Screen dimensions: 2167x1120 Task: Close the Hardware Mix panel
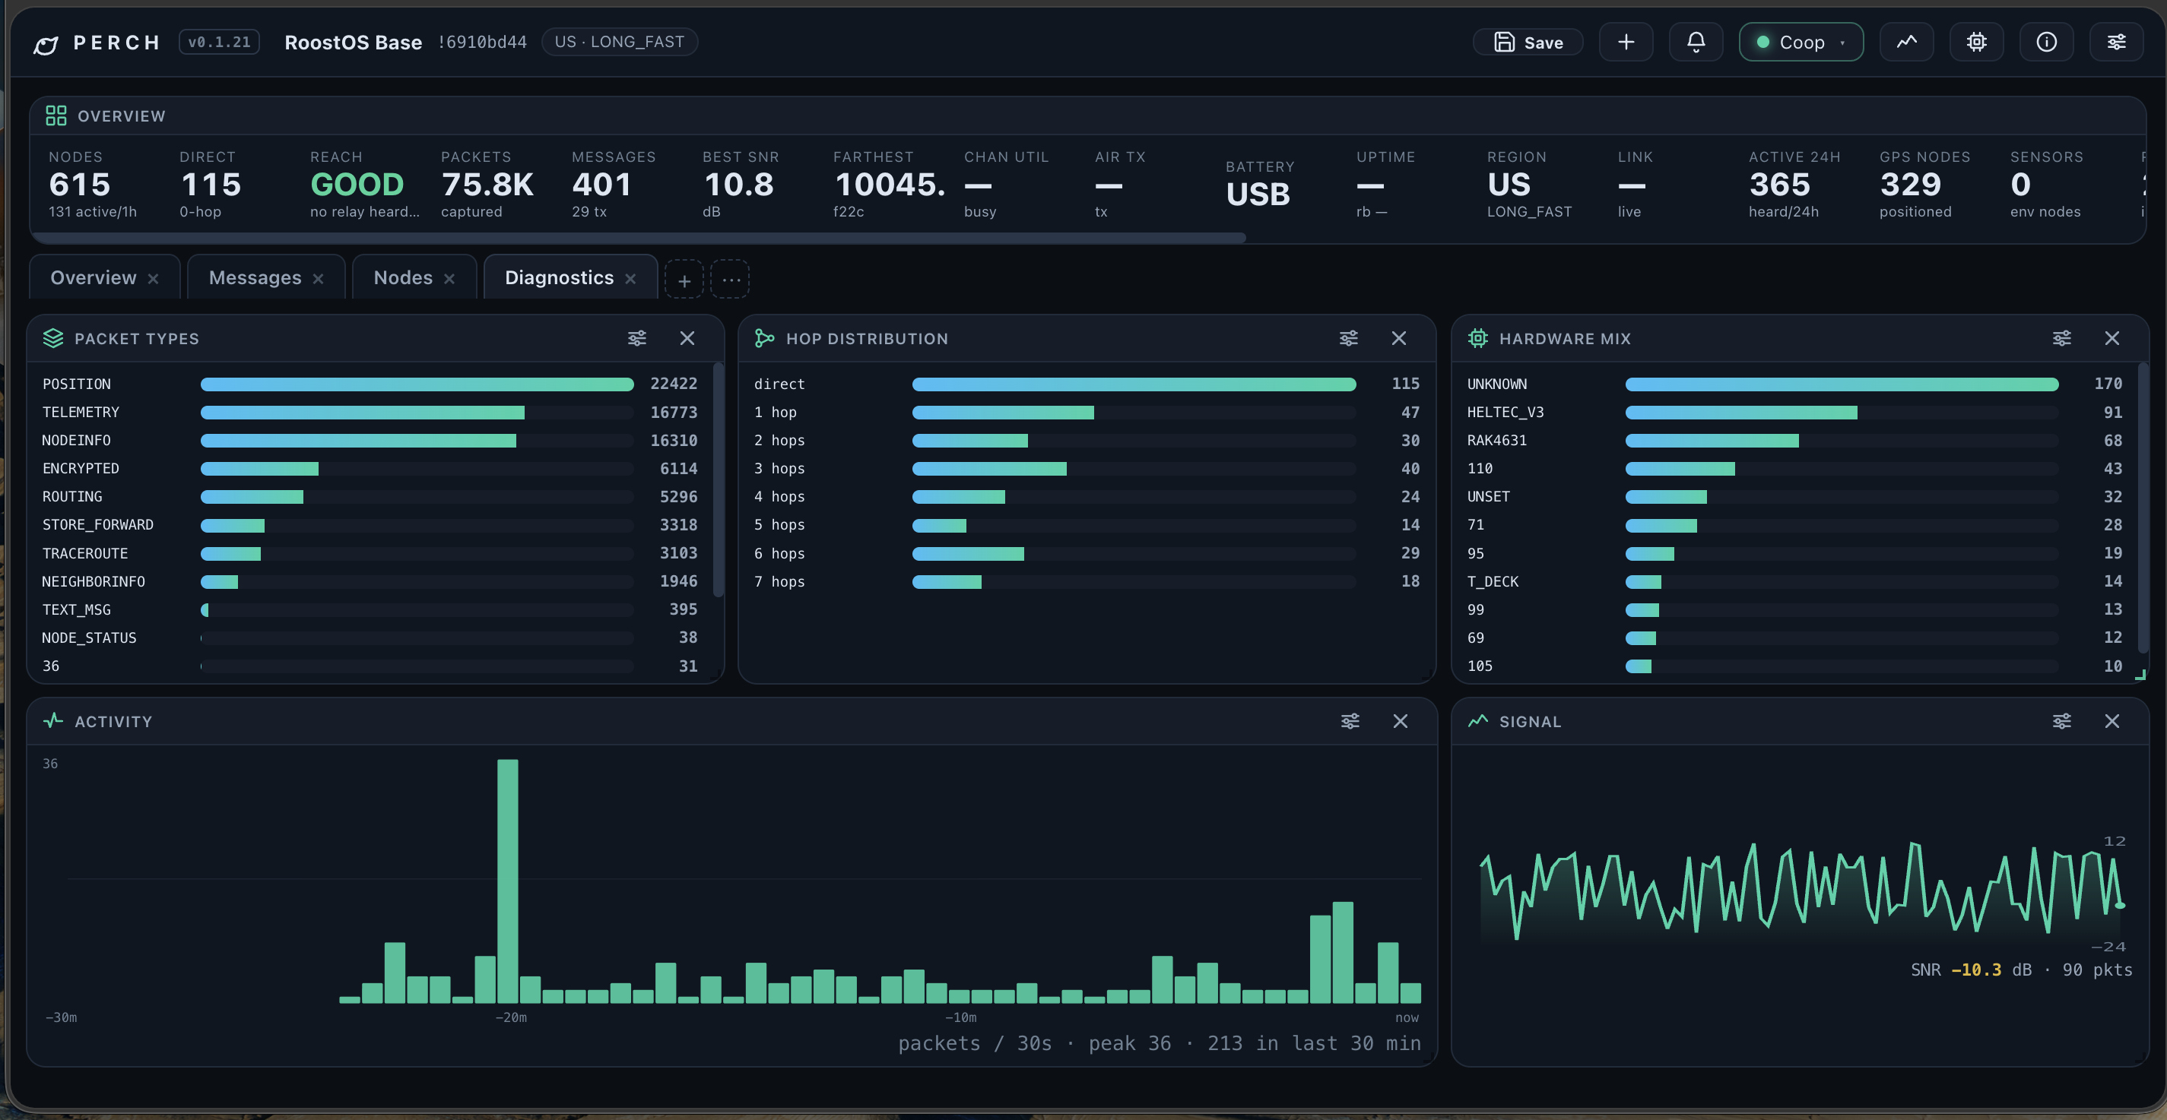coord(2112,338)
